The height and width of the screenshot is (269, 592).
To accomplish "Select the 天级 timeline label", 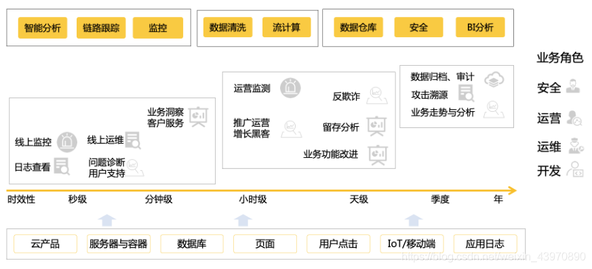I will point(359,199).
